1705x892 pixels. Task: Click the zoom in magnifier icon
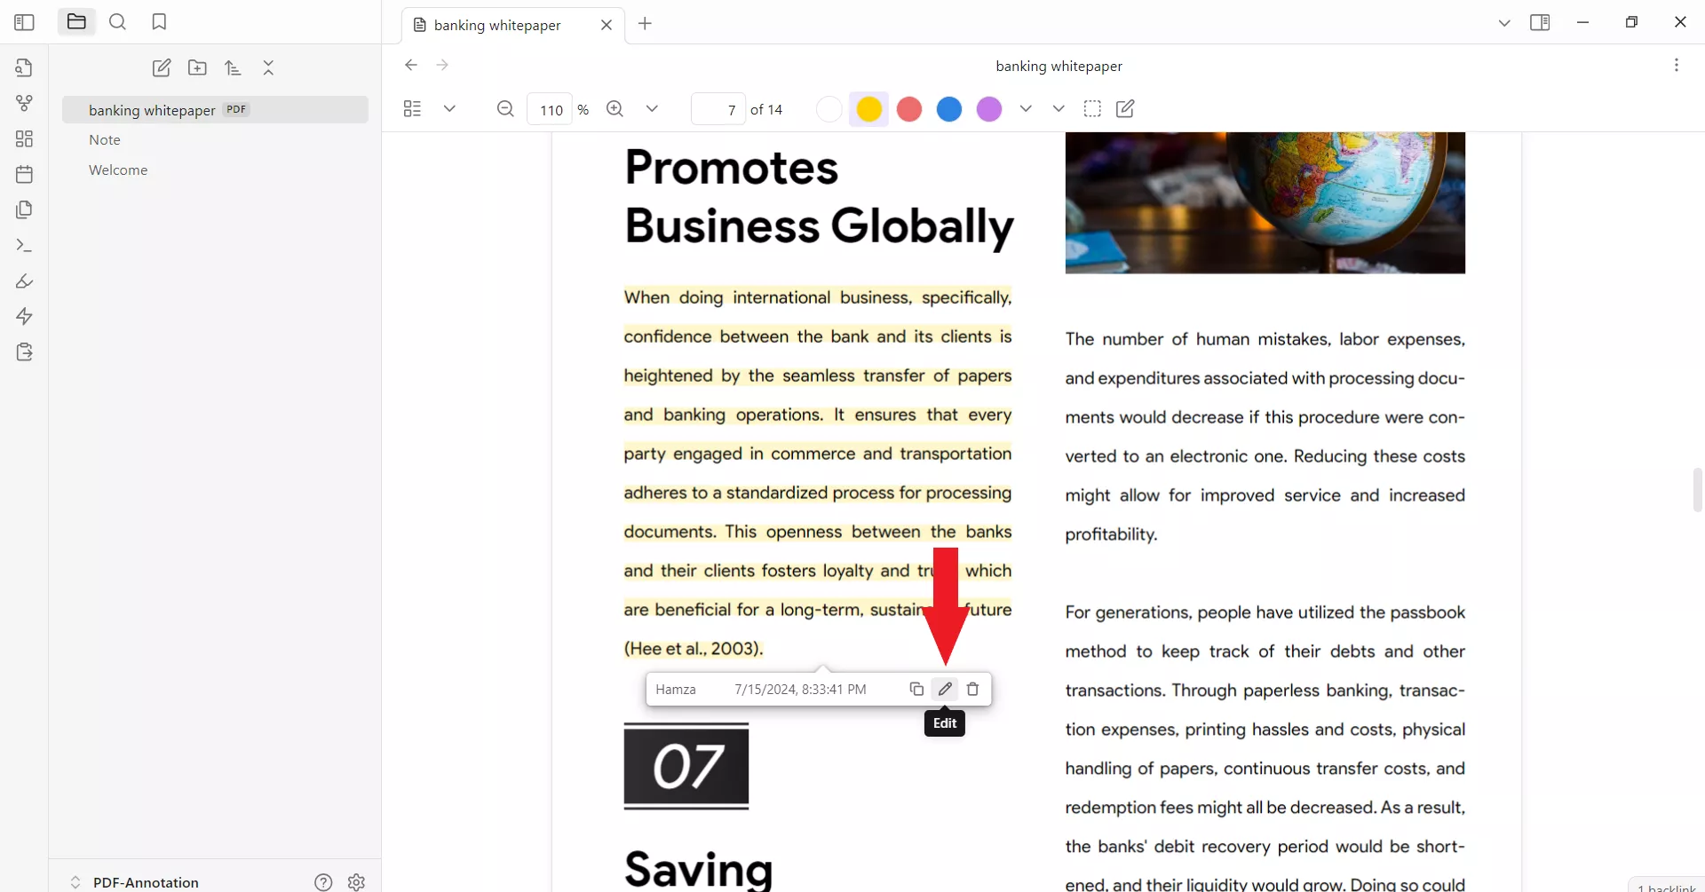click(615, 108)
